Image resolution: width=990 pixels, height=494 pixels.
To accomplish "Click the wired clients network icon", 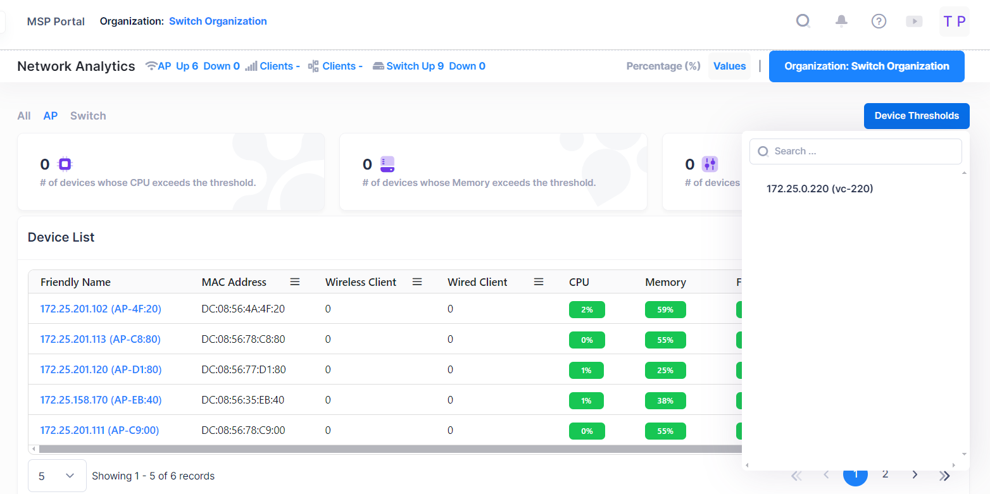I will [x=313, y=66].
